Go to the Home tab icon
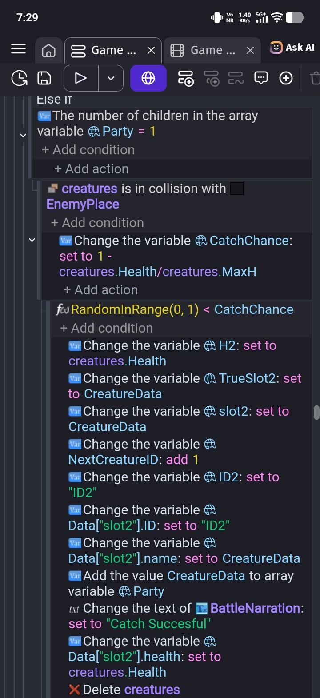The width and height of the screenshot is (320, 698). pos(48,50)
